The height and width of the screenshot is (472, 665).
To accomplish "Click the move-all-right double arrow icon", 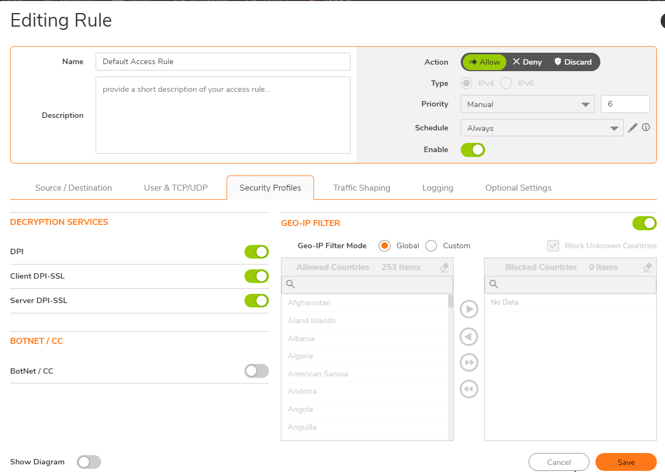I will [x=468, y=362].
